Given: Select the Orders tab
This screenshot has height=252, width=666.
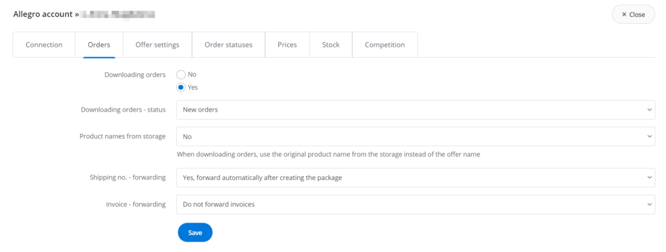Looking at the screenshot, I should (99, 45).
